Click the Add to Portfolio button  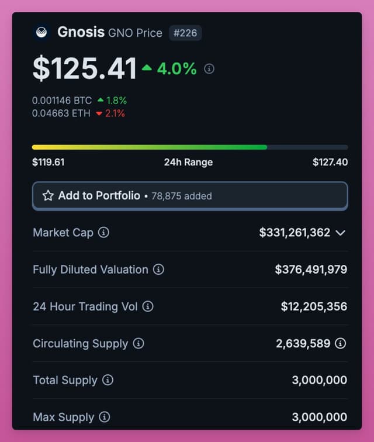click(190, 196)
